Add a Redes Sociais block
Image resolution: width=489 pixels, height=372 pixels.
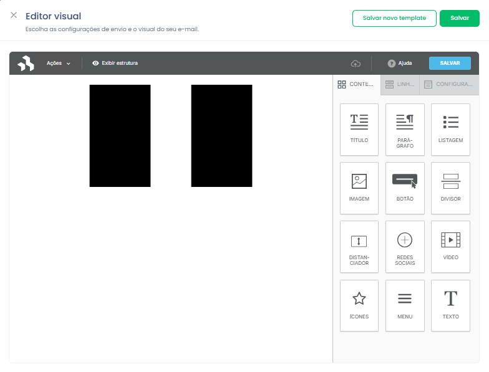[405, 247]
